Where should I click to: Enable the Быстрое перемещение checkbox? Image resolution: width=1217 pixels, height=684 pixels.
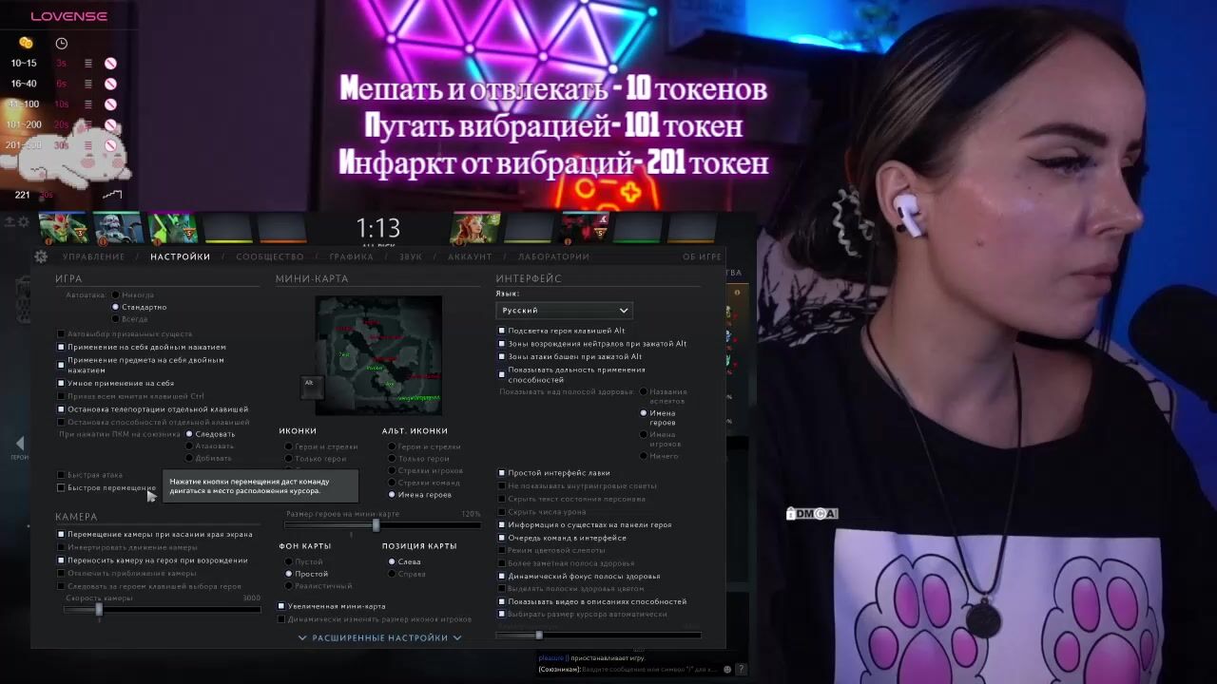tap(62, 488)
